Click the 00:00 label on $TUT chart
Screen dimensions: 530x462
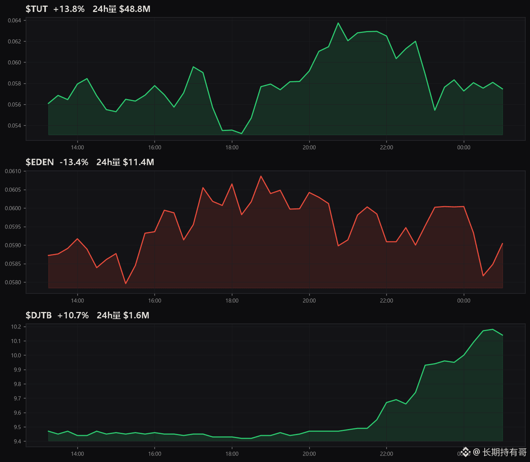tap(464, 147)
